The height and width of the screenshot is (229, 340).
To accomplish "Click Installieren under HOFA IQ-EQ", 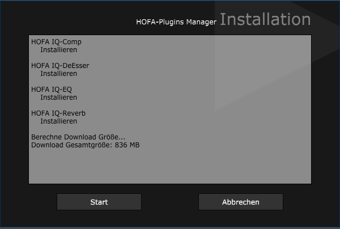I will (x=58, y=97).
